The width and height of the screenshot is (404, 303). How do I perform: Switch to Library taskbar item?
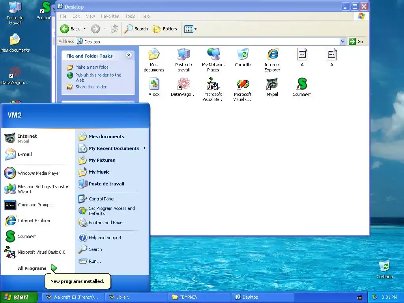coord(136,297)
